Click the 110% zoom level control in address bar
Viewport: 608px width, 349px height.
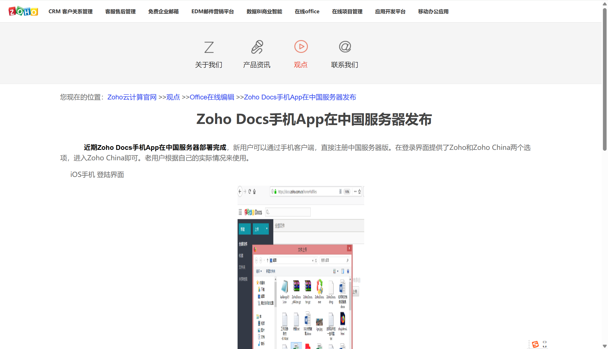tap(347, 192)
